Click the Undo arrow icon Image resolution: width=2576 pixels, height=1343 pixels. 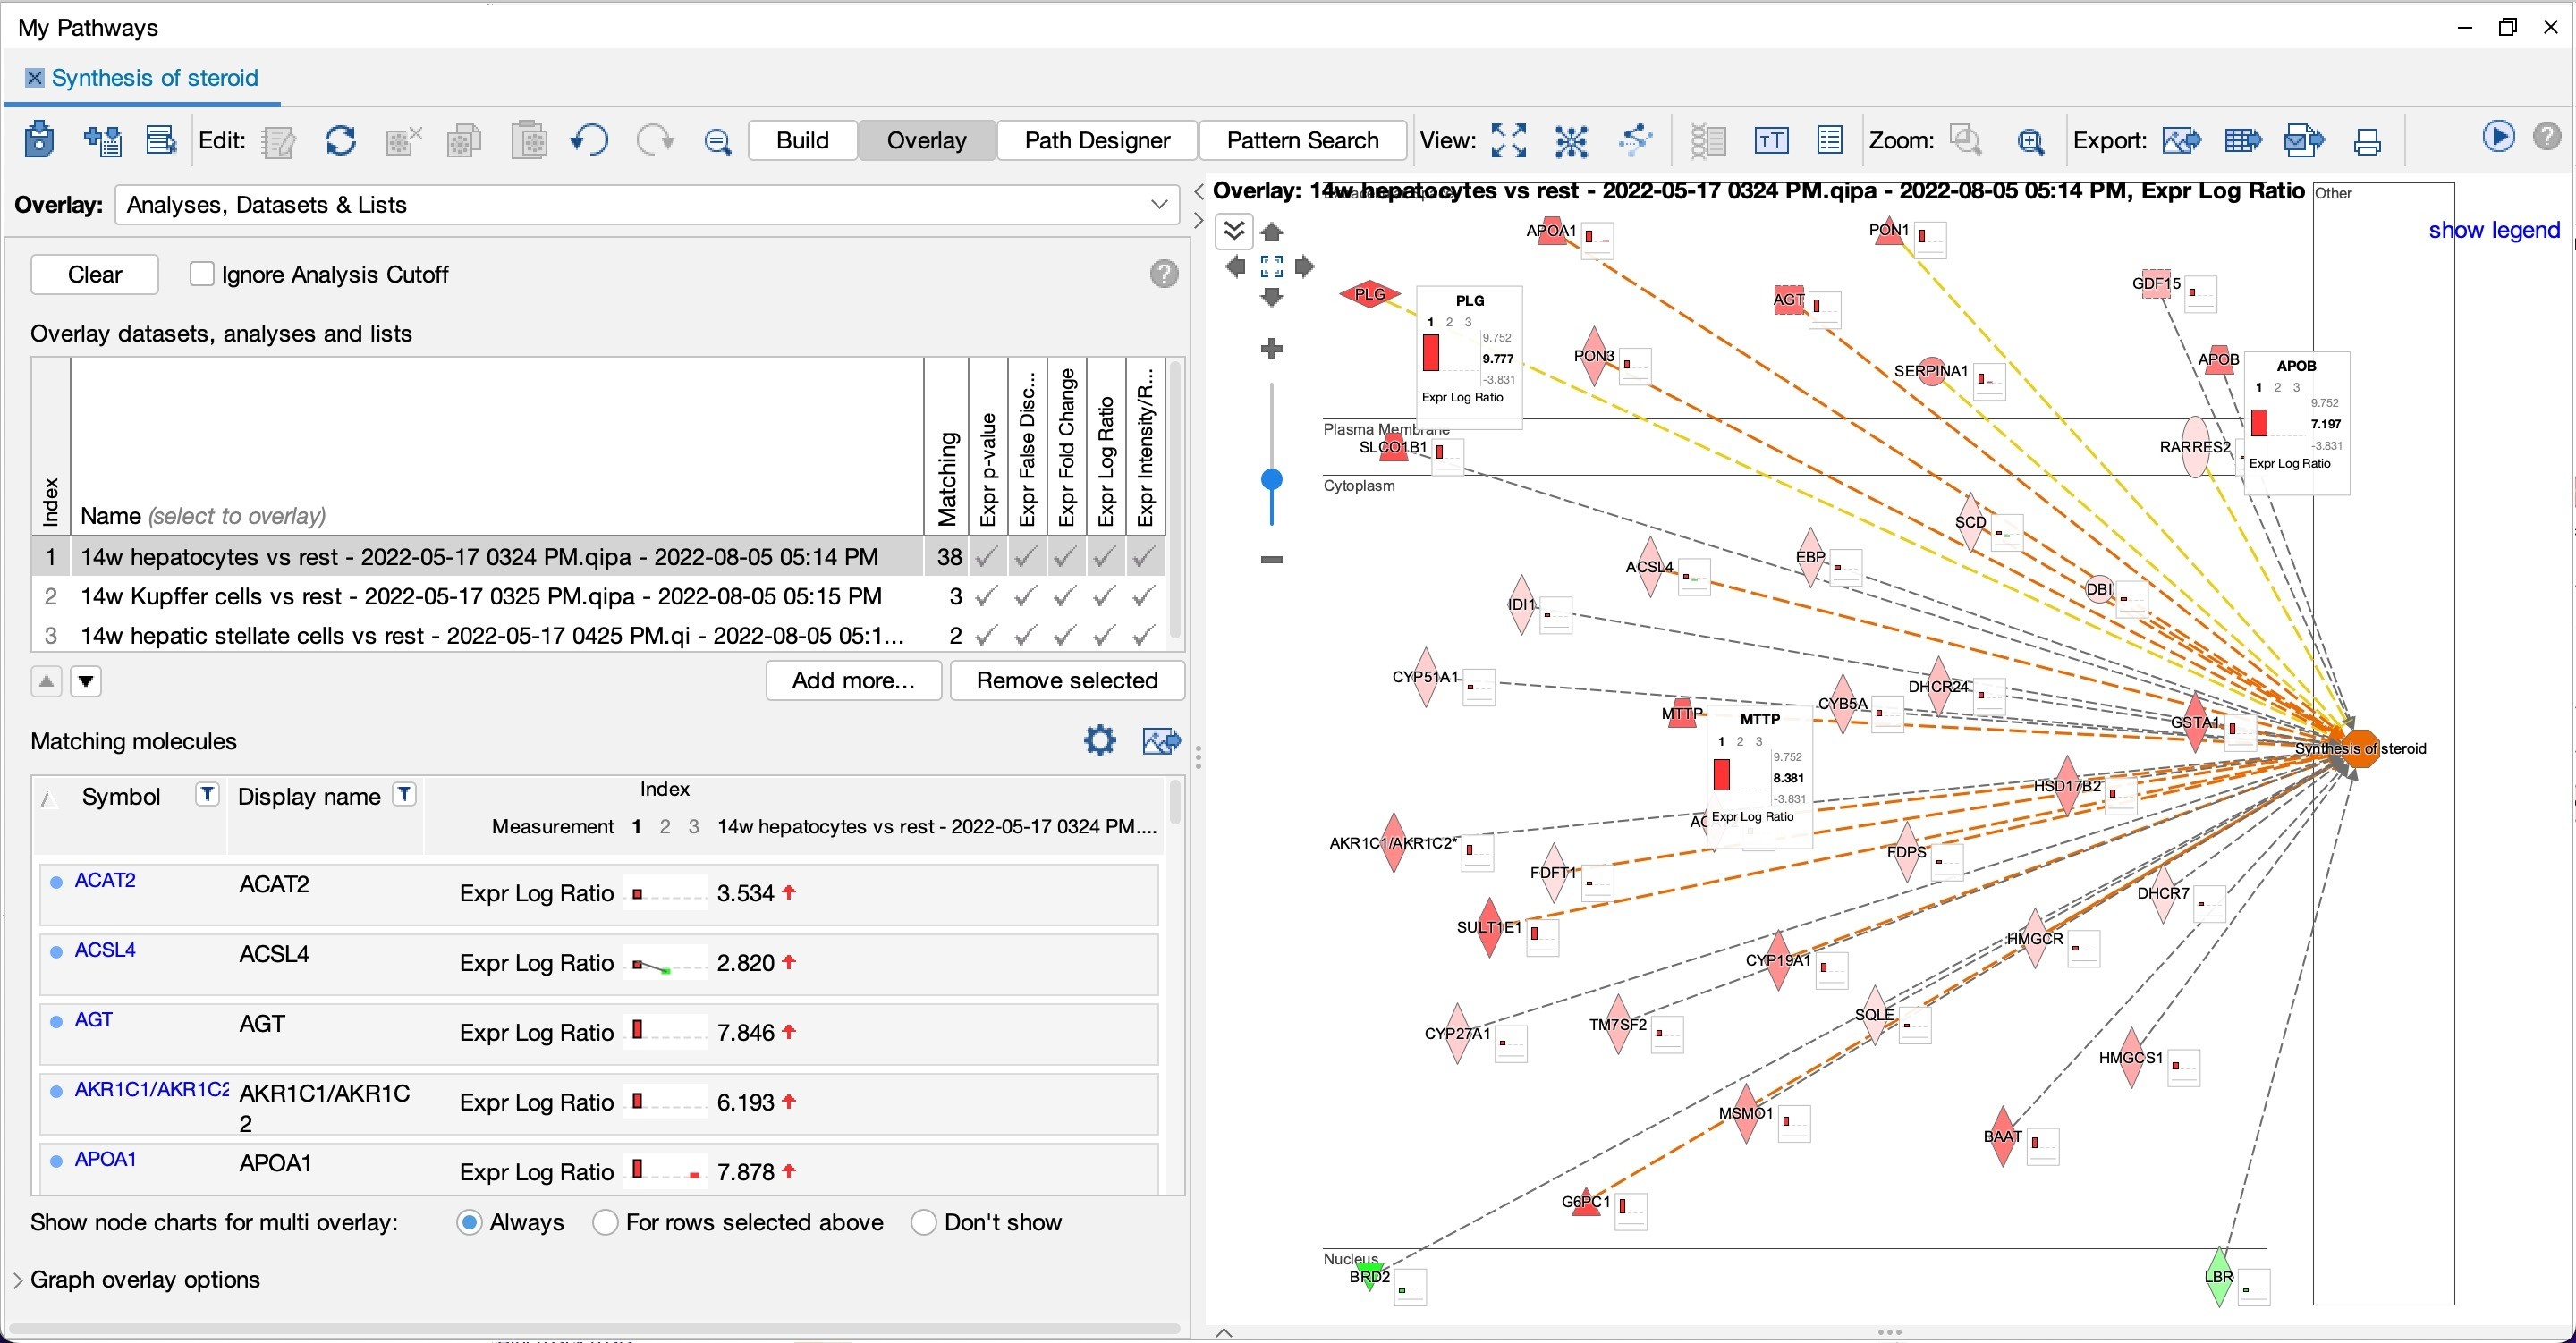click(x=589, y=140)
